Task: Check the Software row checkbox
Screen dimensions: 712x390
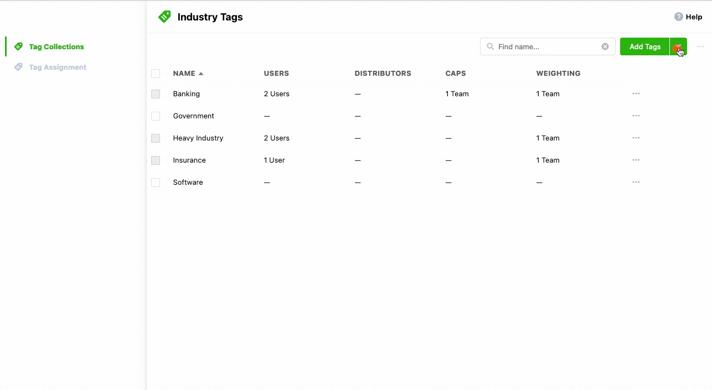Action: (x=156, y=183)
